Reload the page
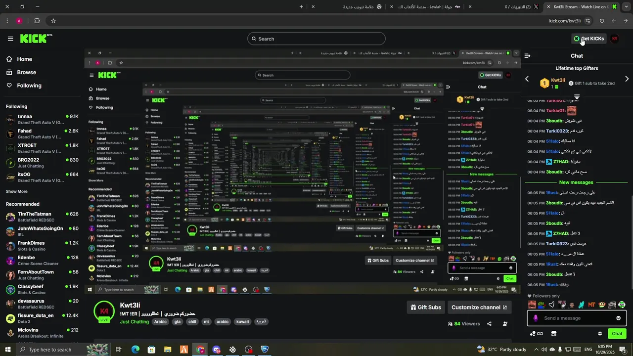Viewport: 633px width, 356px height. pos(602,21)
